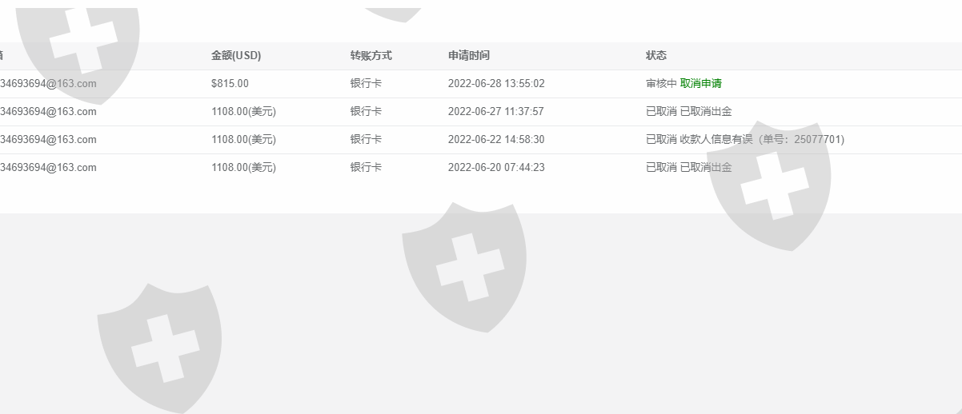Viewport: 962px width, 414px height.
Task: Select the 2022-06-28 13:55:02 timestamp
Action: (x=496, y=83)
